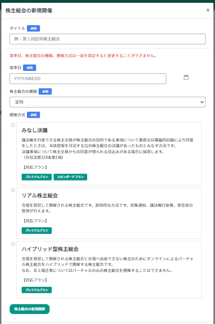Screen dimensions: 215x324
Task: Select the みなし決議 radio button
Action: (13, 125)
